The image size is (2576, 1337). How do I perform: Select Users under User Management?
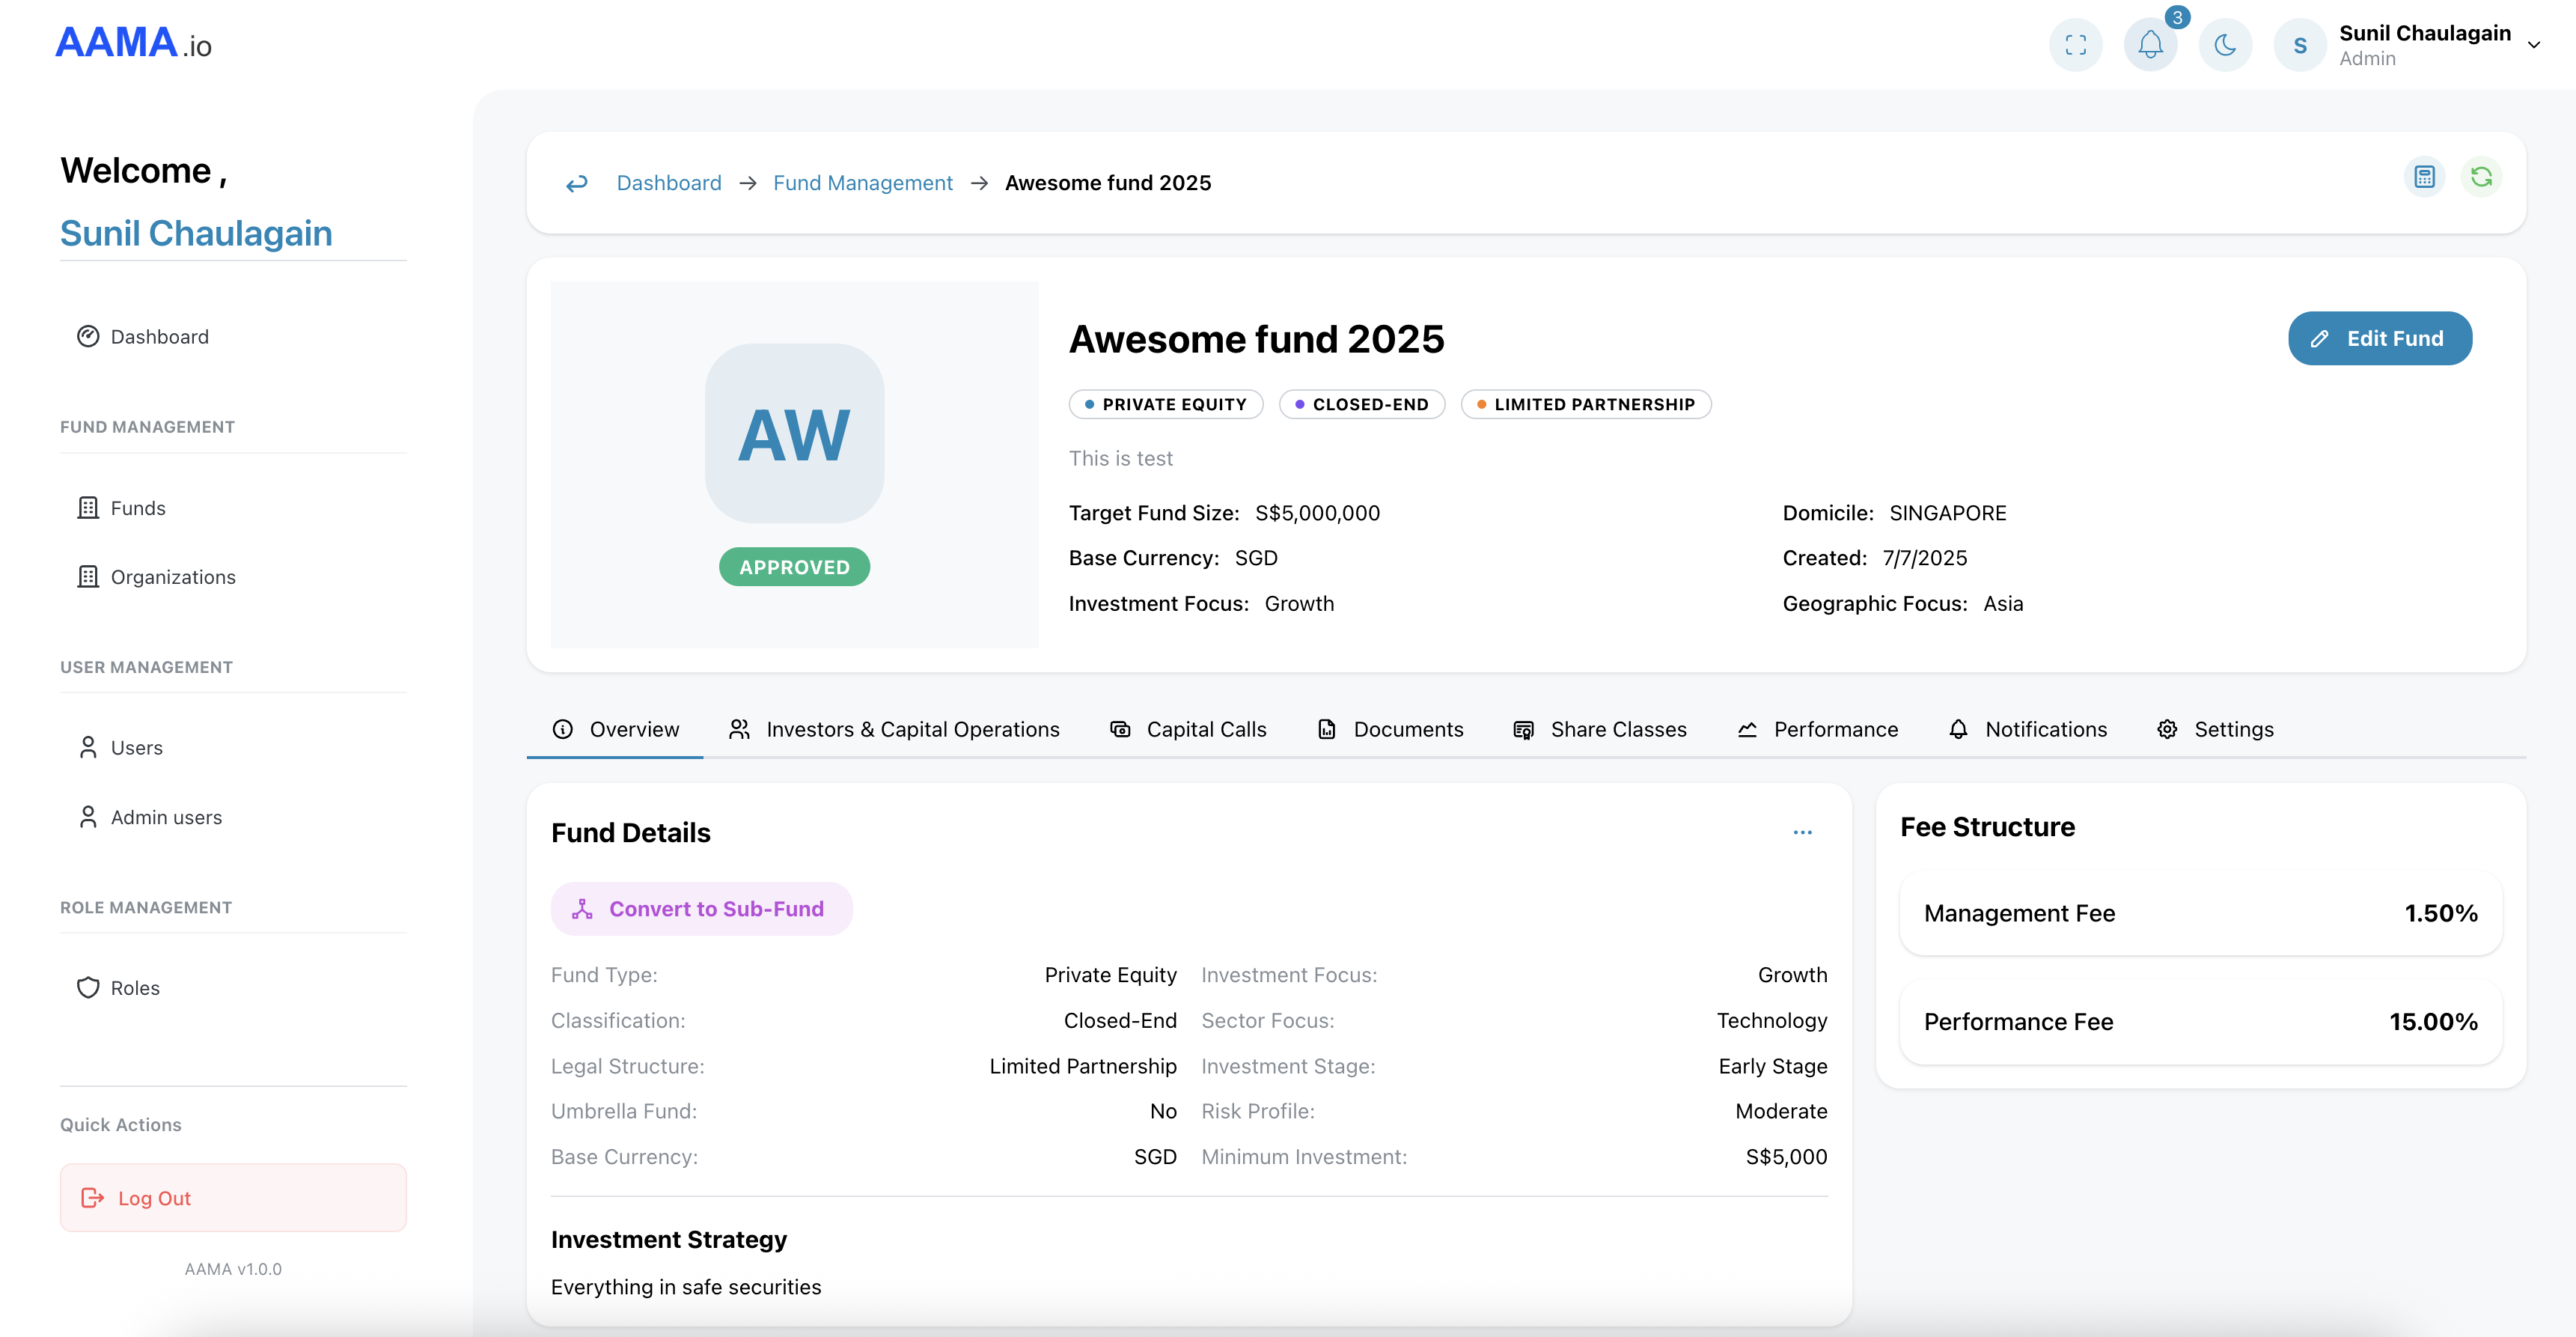click(x=136, y=747)
